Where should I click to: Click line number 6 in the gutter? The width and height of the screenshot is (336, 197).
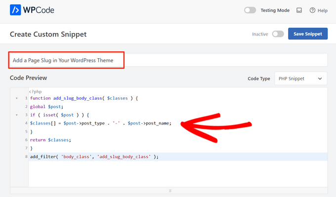point(26,140)
